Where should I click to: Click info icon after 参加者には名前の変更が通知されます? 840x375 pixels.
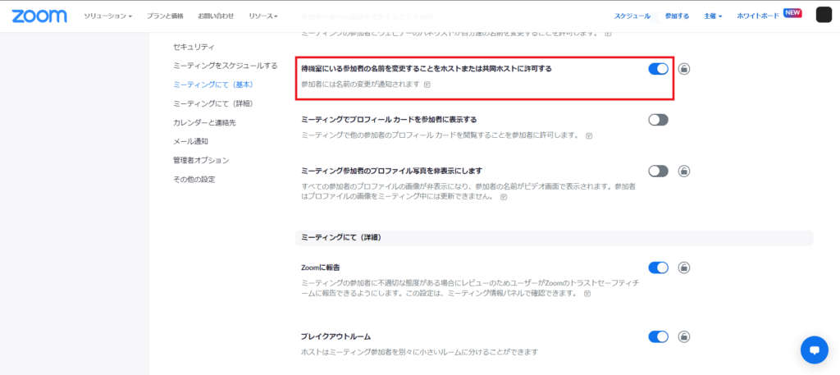pos(427,85)
